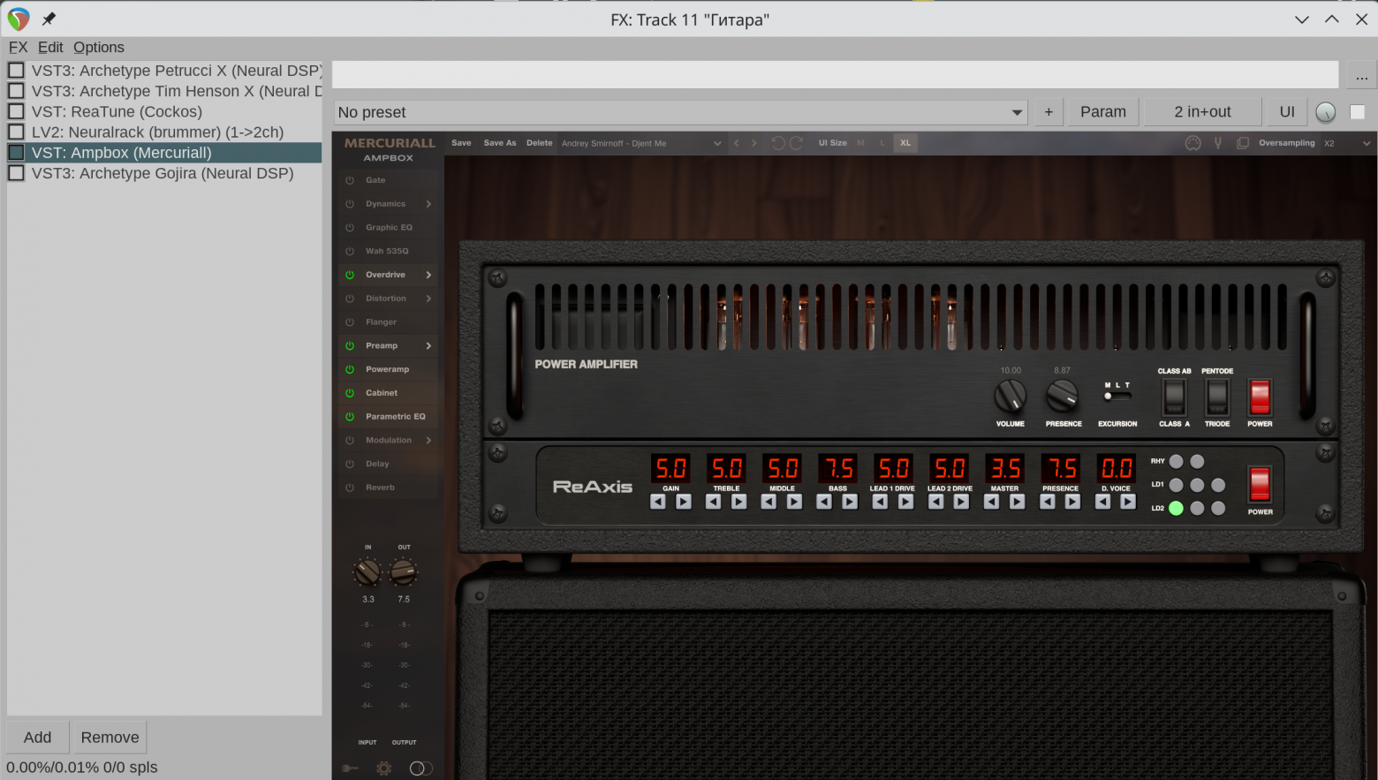Click the license key icon
Image resolution: width=1378 pixels, height=780 pixels.
[350, 769]
